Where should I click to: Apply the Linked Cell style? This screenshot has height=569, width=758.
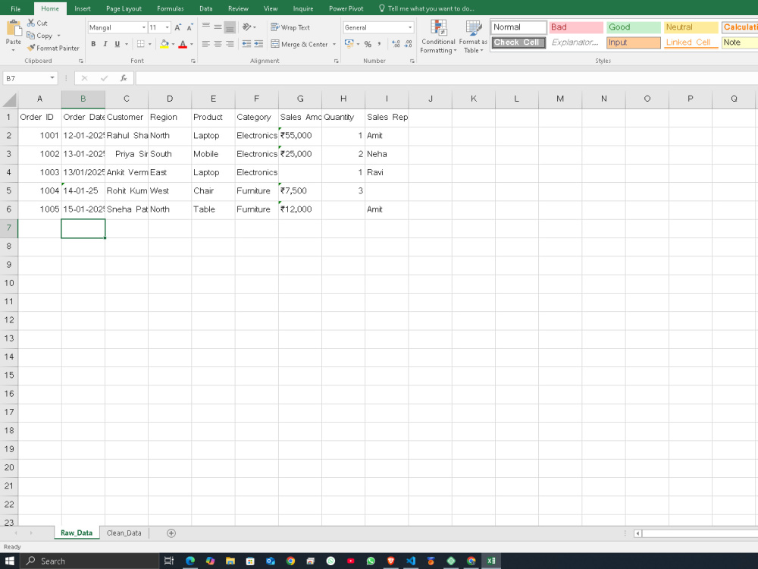pyautogui.click(x=691, y=42)
